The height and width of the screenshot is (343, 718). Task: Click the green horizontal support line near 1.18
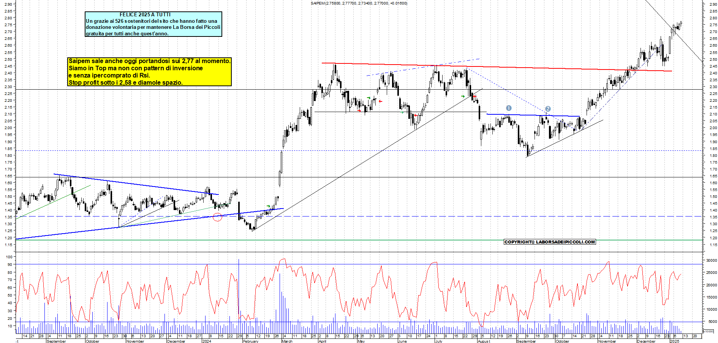pyautogui.click(x=359, y=240)
